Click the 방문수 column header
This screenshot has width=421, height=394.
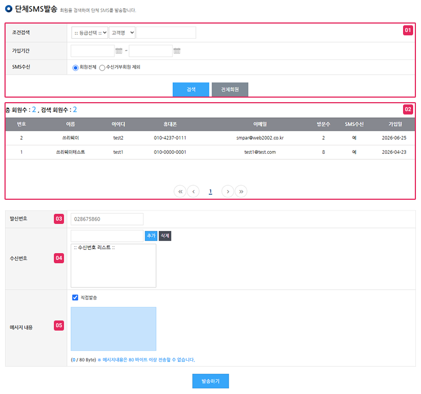tap(323, 124)
